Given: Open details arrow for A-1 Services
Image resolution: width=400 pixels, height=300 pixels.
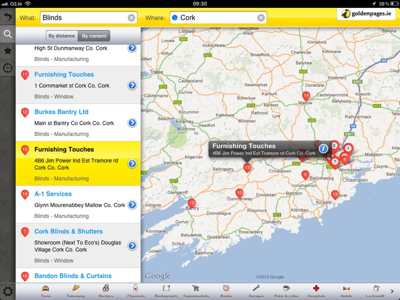Looking at the screenshot, I should (x=132, y=205).
